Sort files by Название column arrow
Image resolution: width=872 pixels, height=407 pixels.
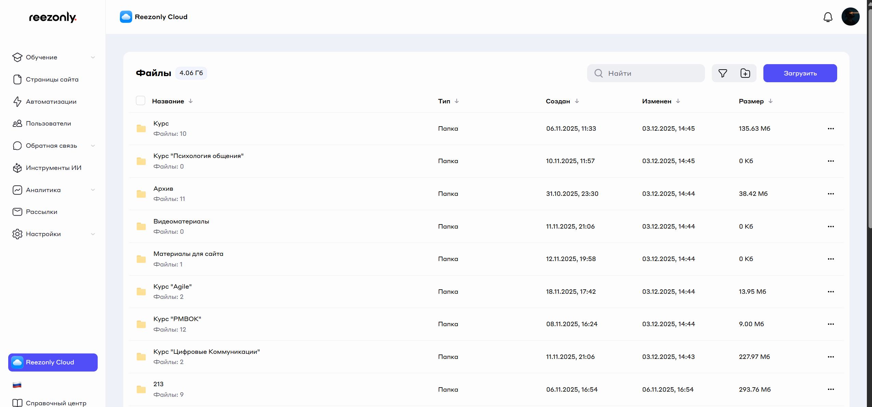[191, 101]
